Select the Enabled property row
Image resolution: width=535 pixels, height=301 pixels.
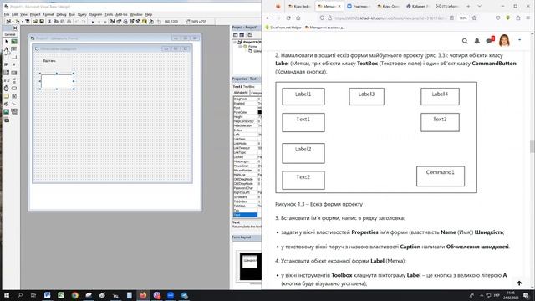(247, 104)
